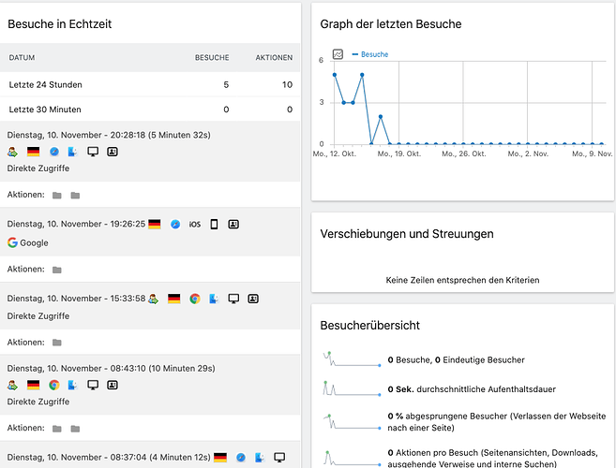The image size is (616, 468).
Task: Click the action folder in 19:26:25 visit
Action: click(x=57, y=270)
